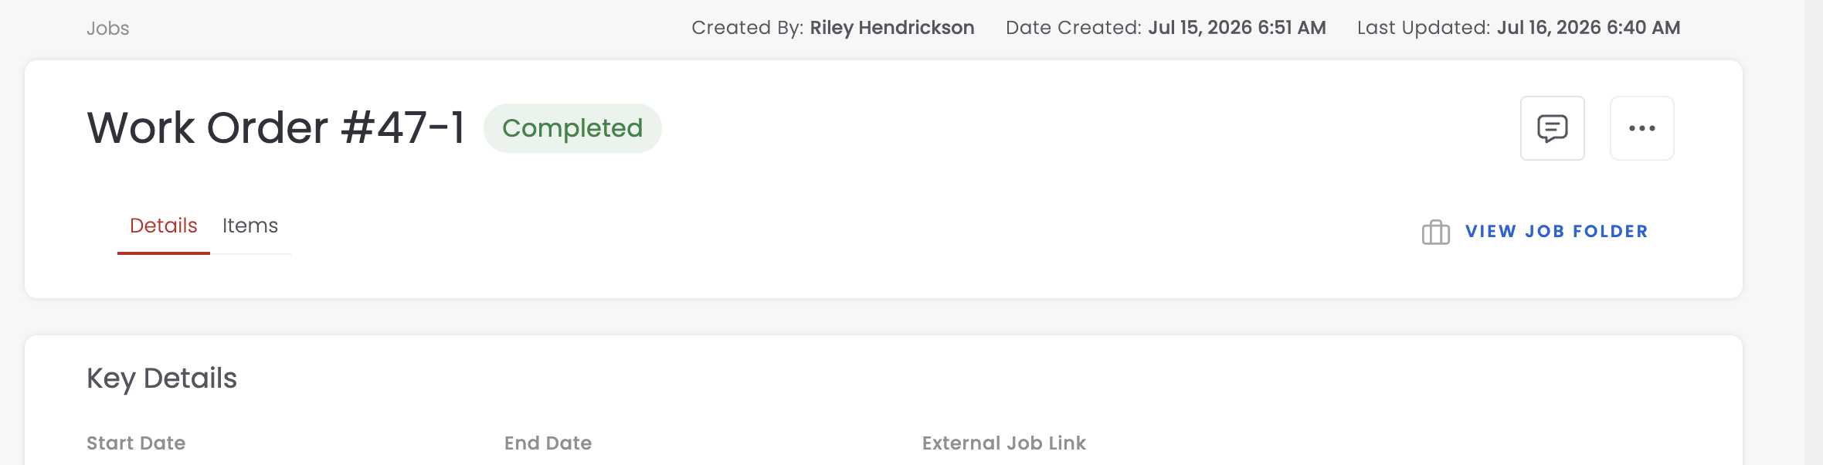
Task: Click the End Date field label
Action: click(548, 443)
